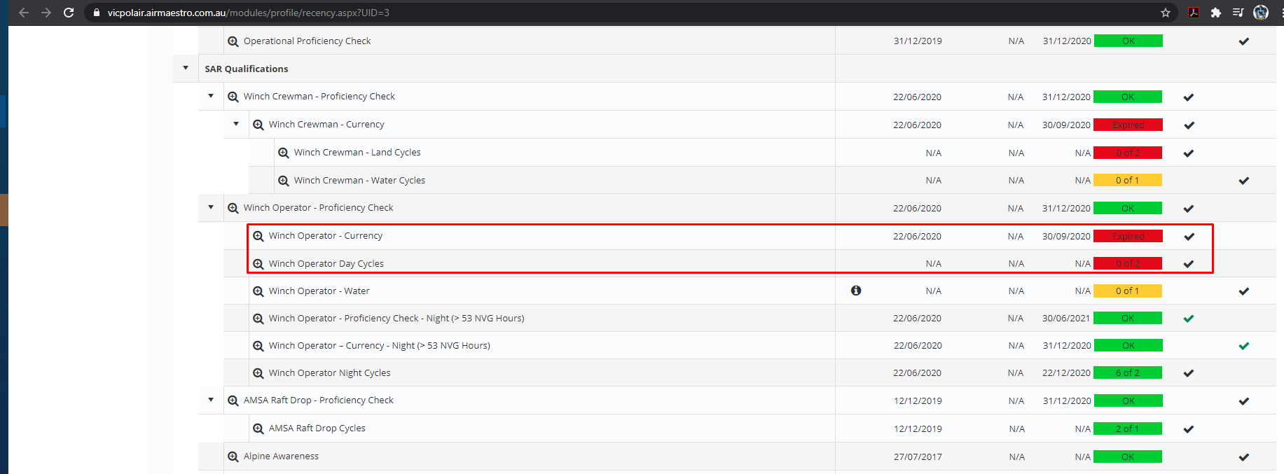Click the yellow 0 of 1 bar for Winch Operator - Water
This screenshot has height=474, width=1284.
coord(1127,291)
